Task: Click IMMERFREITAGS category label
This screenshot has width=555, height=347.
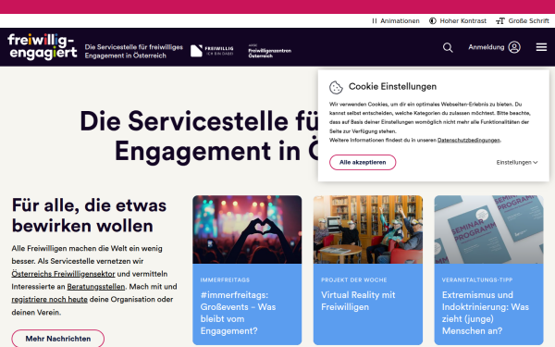Action: pyautogui.click(x=225, y=279)
